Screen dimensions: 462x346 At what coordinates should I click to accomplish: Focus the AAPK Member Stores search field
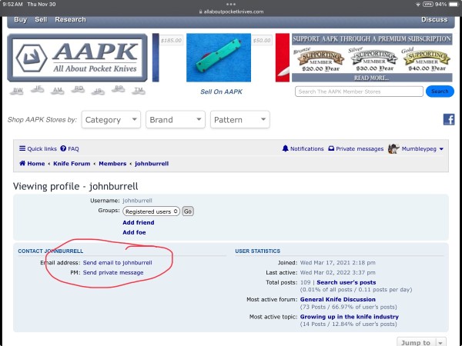(359, 91)
